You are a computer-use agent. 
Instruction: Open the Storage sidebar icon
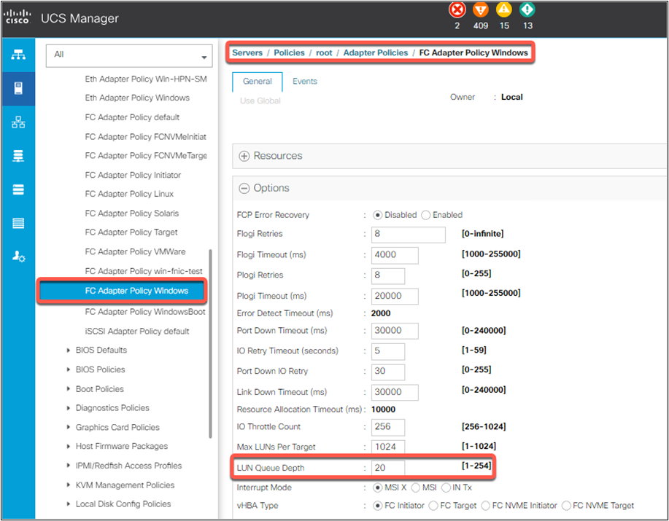(18, 223)
